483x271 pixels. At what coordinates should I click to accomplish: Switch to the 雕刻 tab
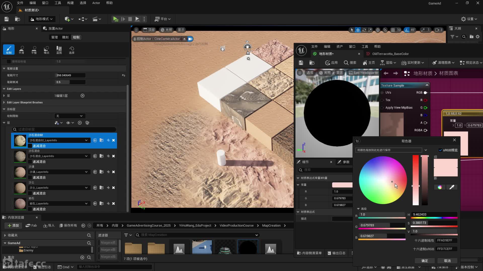tap(65, 37)
